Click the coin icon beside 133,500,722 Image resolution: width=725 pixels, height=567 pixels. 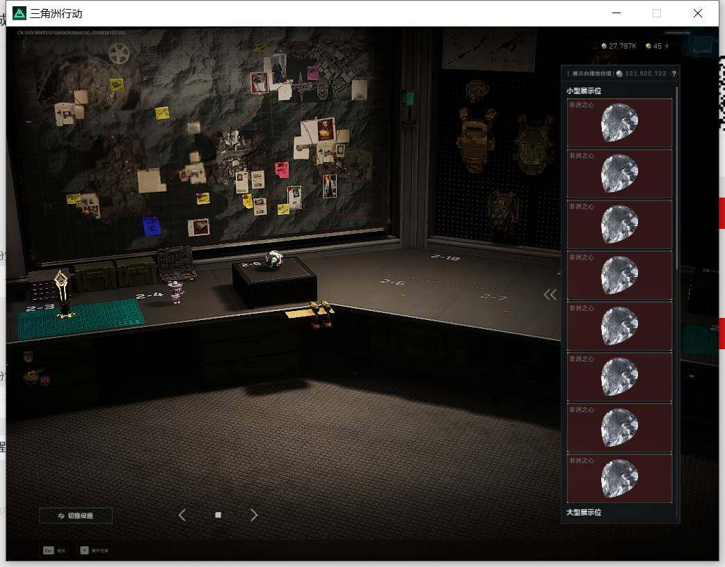(x=619, y=74)
